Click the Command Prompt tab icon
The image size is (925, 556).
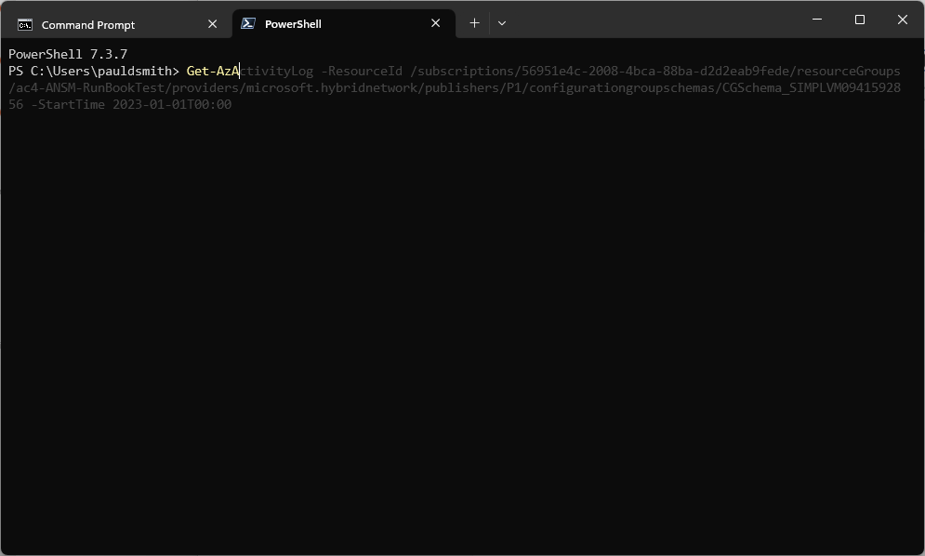(25, 25)
